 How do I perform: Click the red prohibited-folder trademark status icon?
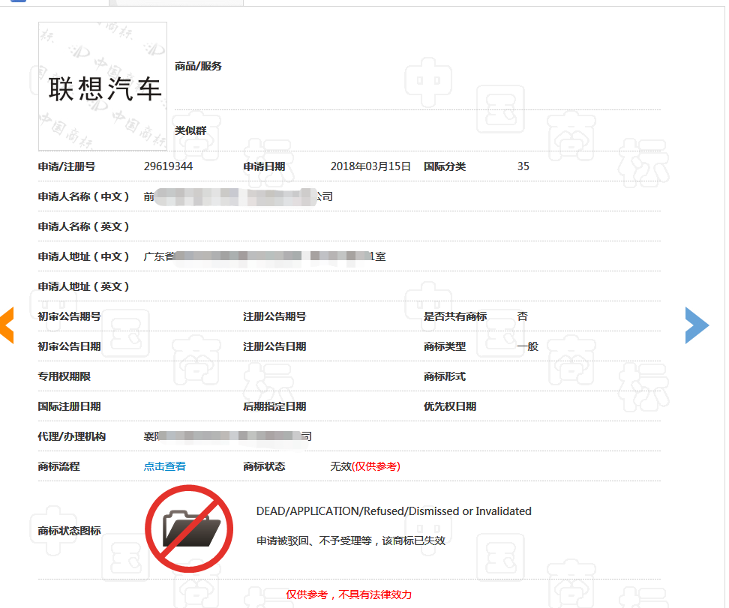click(x=189, y=529)
